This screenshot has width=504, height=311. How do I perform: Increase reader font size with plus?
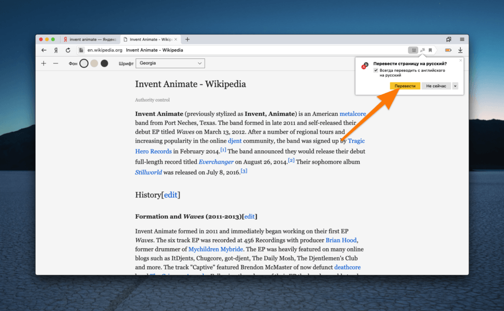44,63
